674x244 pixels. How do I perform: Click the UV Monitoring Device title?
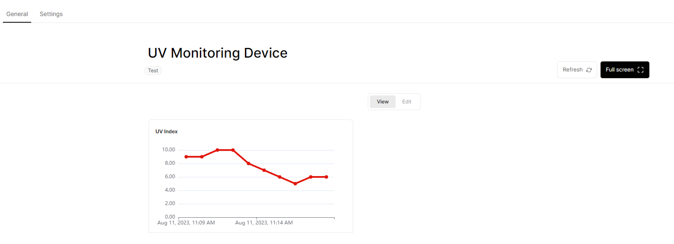[x=218, y=53]
